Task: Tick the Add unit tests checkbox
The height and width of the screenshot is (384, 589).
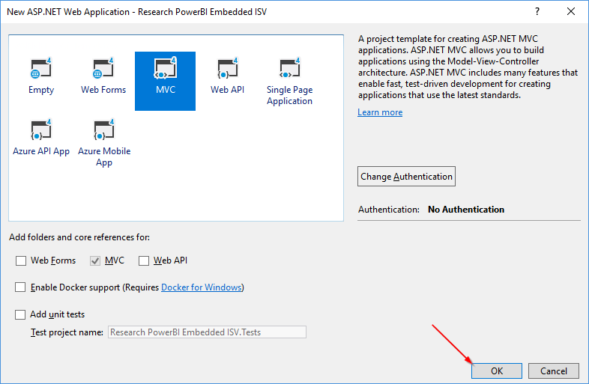Action: click(21, 314)
